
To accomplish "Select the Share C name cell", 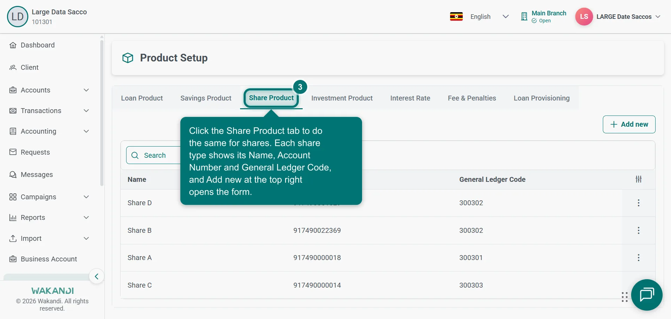I will [139, 285].
